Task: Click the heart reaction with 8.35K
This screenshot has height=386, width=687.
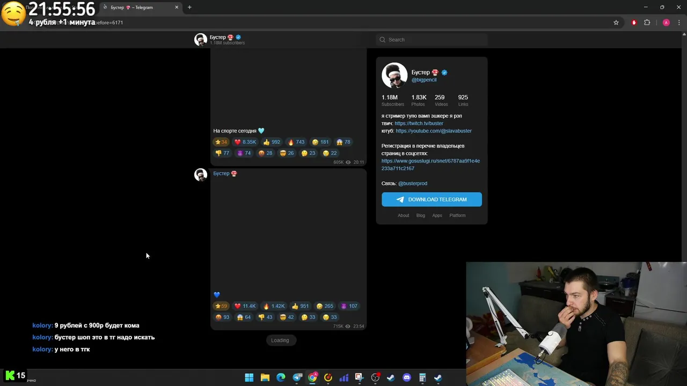Action: tap(245, 142)
